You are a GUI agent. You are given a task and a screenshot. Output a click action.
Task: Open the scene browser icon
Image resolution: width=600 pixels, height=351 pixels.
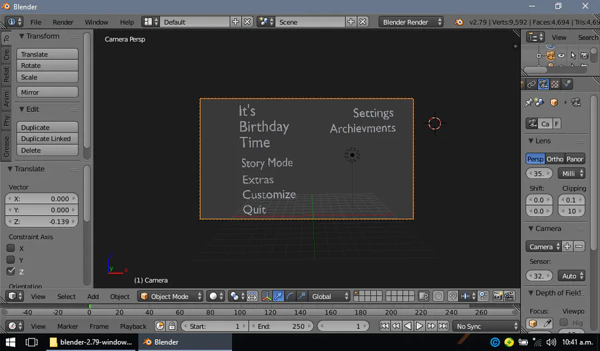tap(266, 22)
